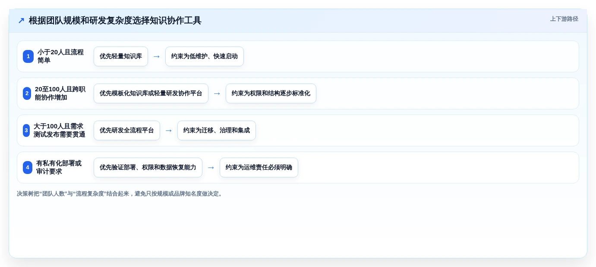Select the 约束为权限和结构逐步标准化 box
Screen dimensions: 596x267
pyautogui.click(x=271, y=93)
